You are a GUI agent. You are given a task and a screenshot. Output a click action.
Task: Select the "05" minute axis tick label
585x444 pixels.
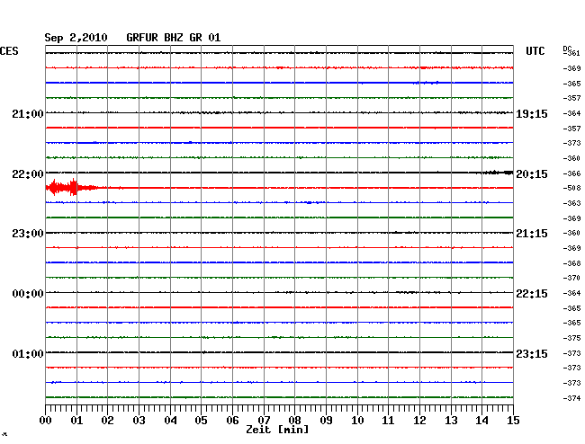point(201,421)
